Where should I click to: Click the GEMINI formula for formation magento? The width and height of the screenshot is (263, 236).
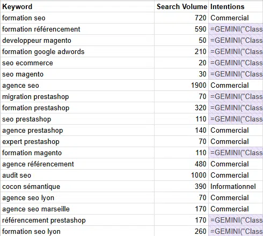[x=236, y=153]
